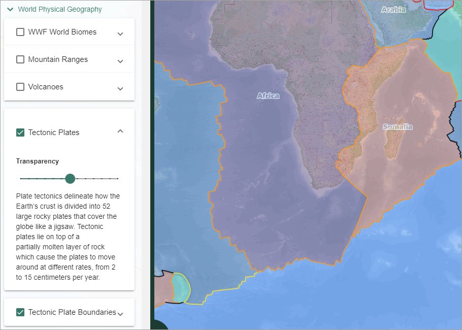Check the Mountain Ranges layer box
This screenshot has height=330, width=462.
pyautogui.click(x=20, y=59)
